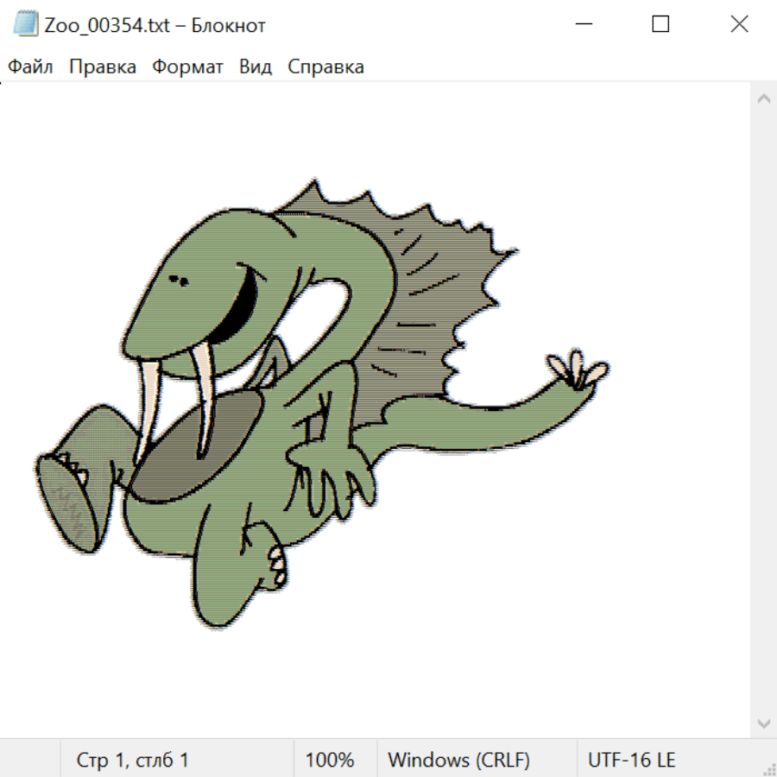
Task: Open the Справка menu
Action: [325, 66]
